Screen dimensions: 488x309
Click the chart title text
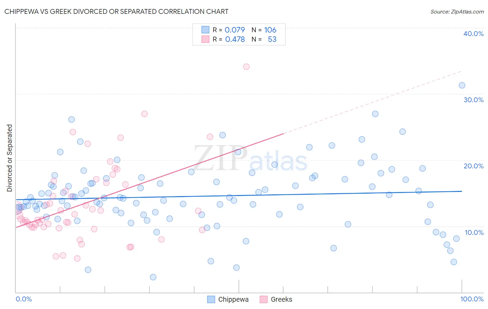[116, 11]
